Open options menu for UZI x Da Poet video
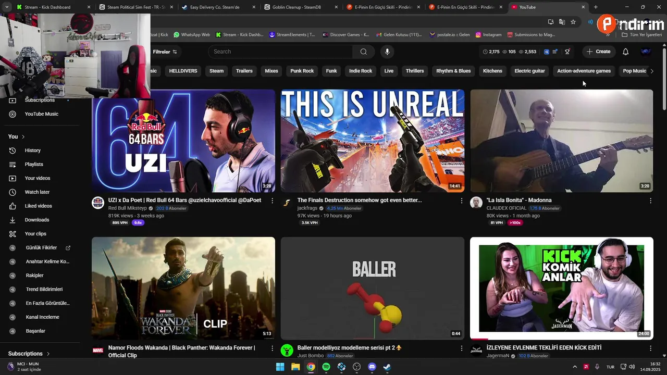 coord(272,200)
